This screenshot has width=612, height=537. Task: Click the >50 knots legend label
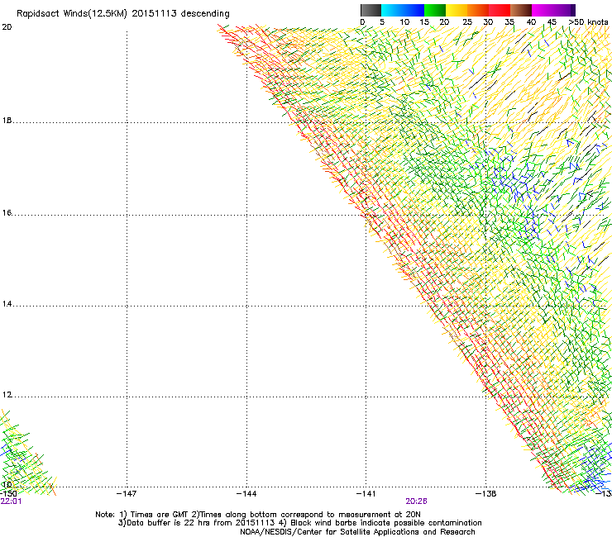[588, 22]
